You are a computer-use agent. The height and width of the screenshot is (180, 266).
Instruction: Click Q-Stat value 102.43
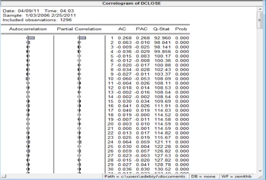[x=163, y=70]
